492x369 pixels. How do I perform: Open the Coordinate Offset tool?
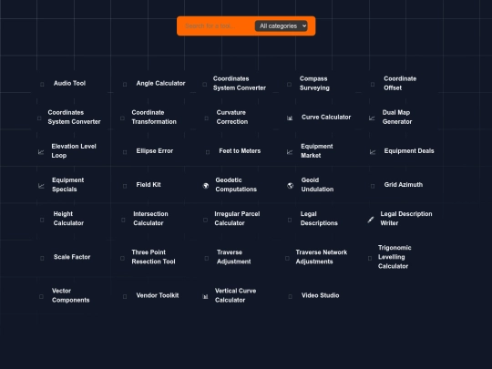click(400, 83)
